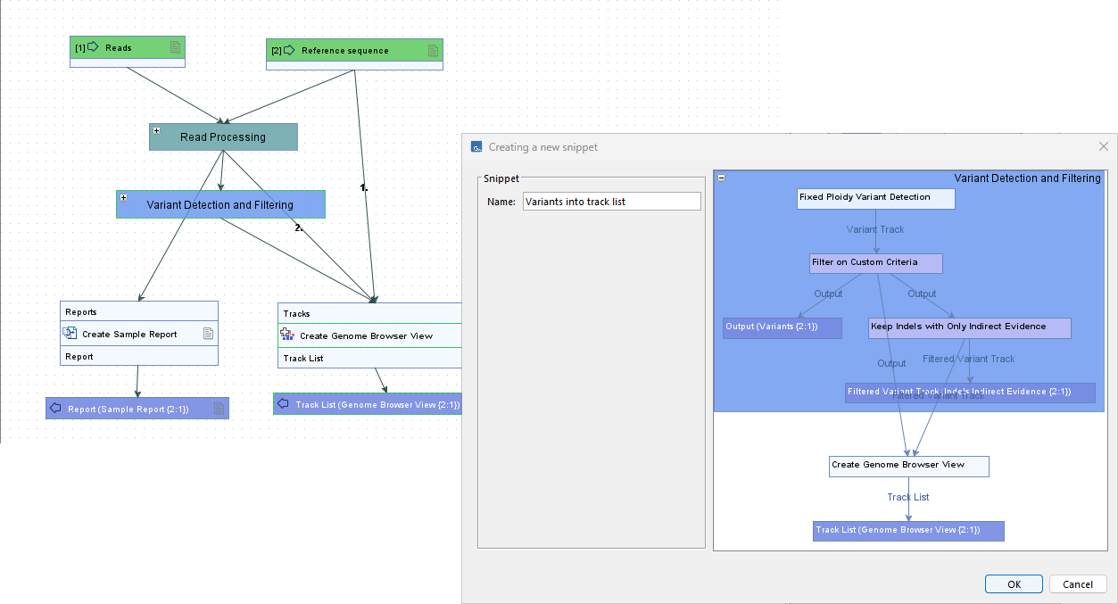The height and width of the screenshot is (604, 1118).
Task: Select the Create Sample Report tool icon
Action: pyautogui.click(x=70, y=333)
